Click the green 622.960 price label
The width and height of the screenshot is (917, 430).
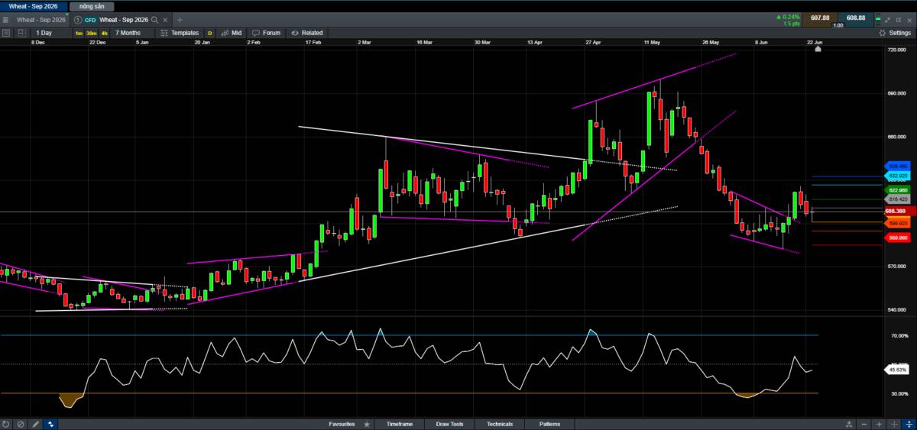(x=898, y=189)
